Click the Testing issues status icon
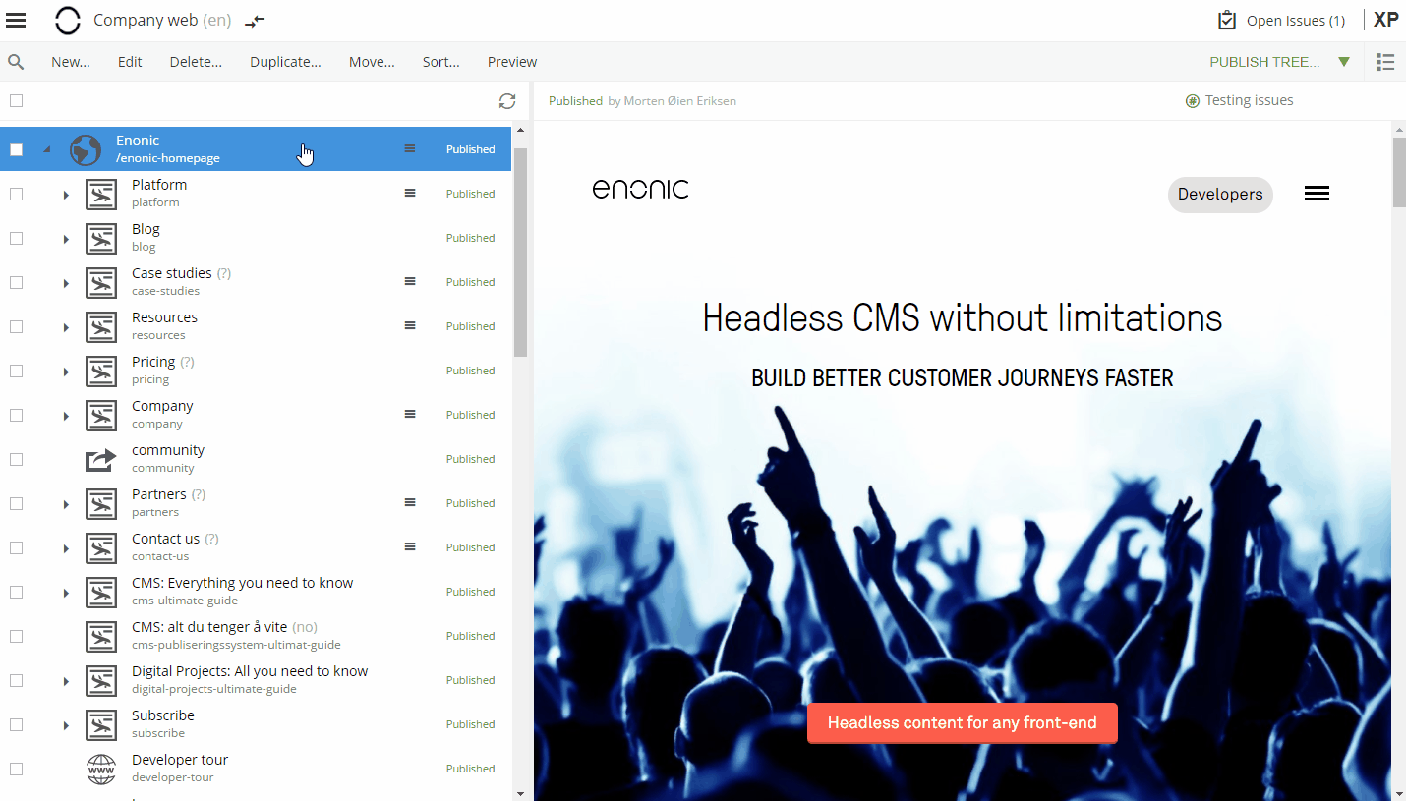The image size is (1406, 801). click(x=1193, y=101)
